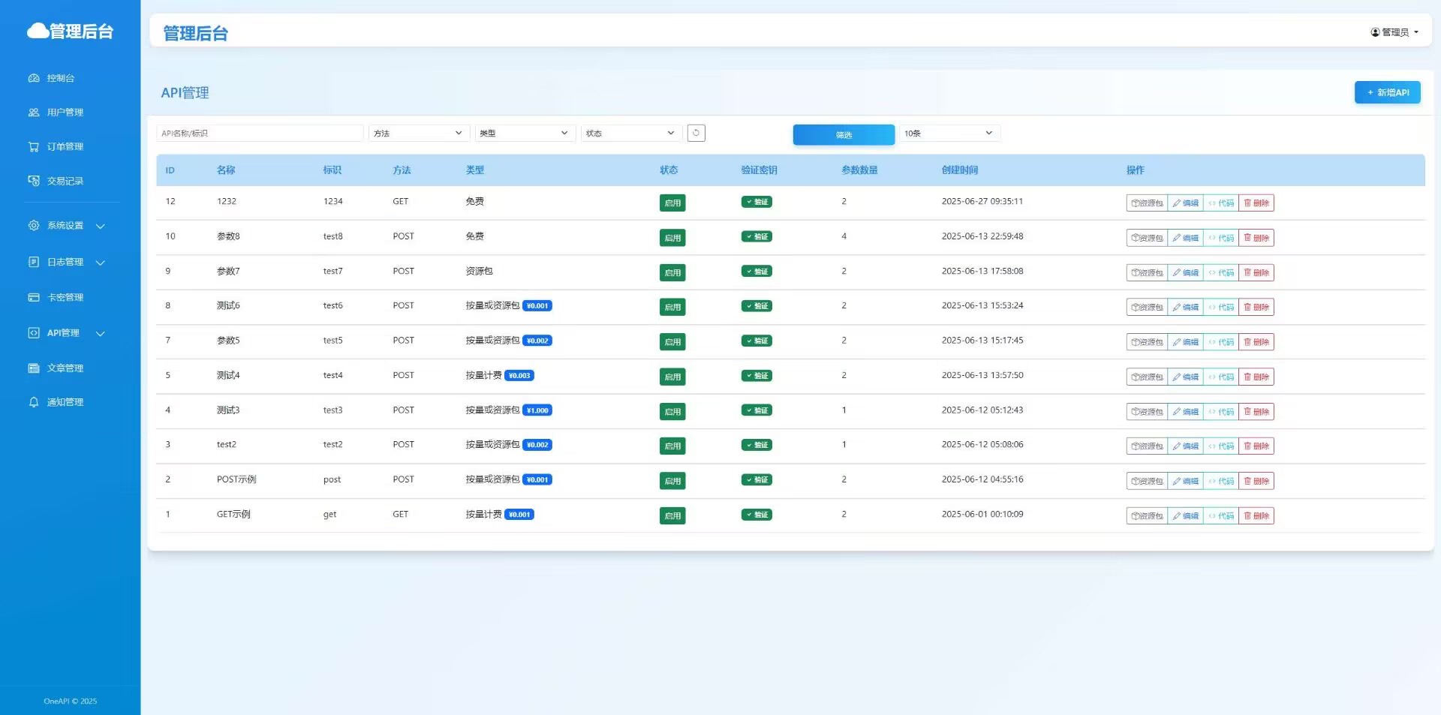Click the 订单管理 cart icon
The height and width of the screenshot is (715, 1441).
pyautogui.click(x=34, y=147)
